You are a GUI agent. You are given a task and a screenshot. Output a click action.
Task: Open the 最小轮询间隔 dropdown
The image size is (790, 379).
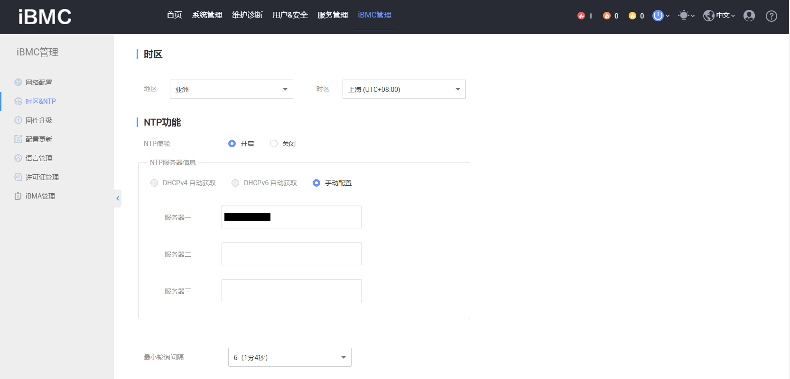click(x=290, y=357)
